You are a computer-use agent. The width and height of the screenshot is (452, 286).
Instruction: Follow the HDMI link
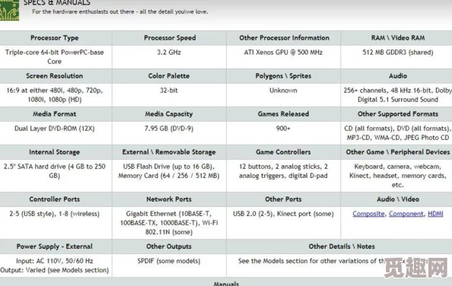tap(435, 214)
